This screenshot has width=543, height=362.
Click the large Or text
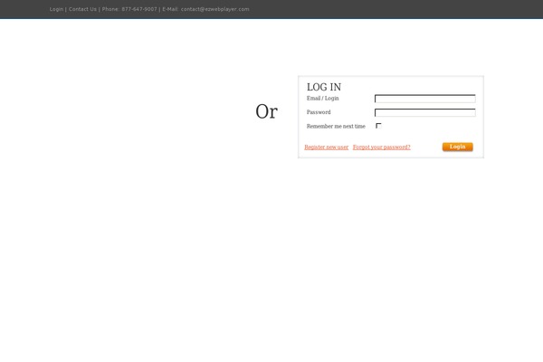(x=266, y=111)
